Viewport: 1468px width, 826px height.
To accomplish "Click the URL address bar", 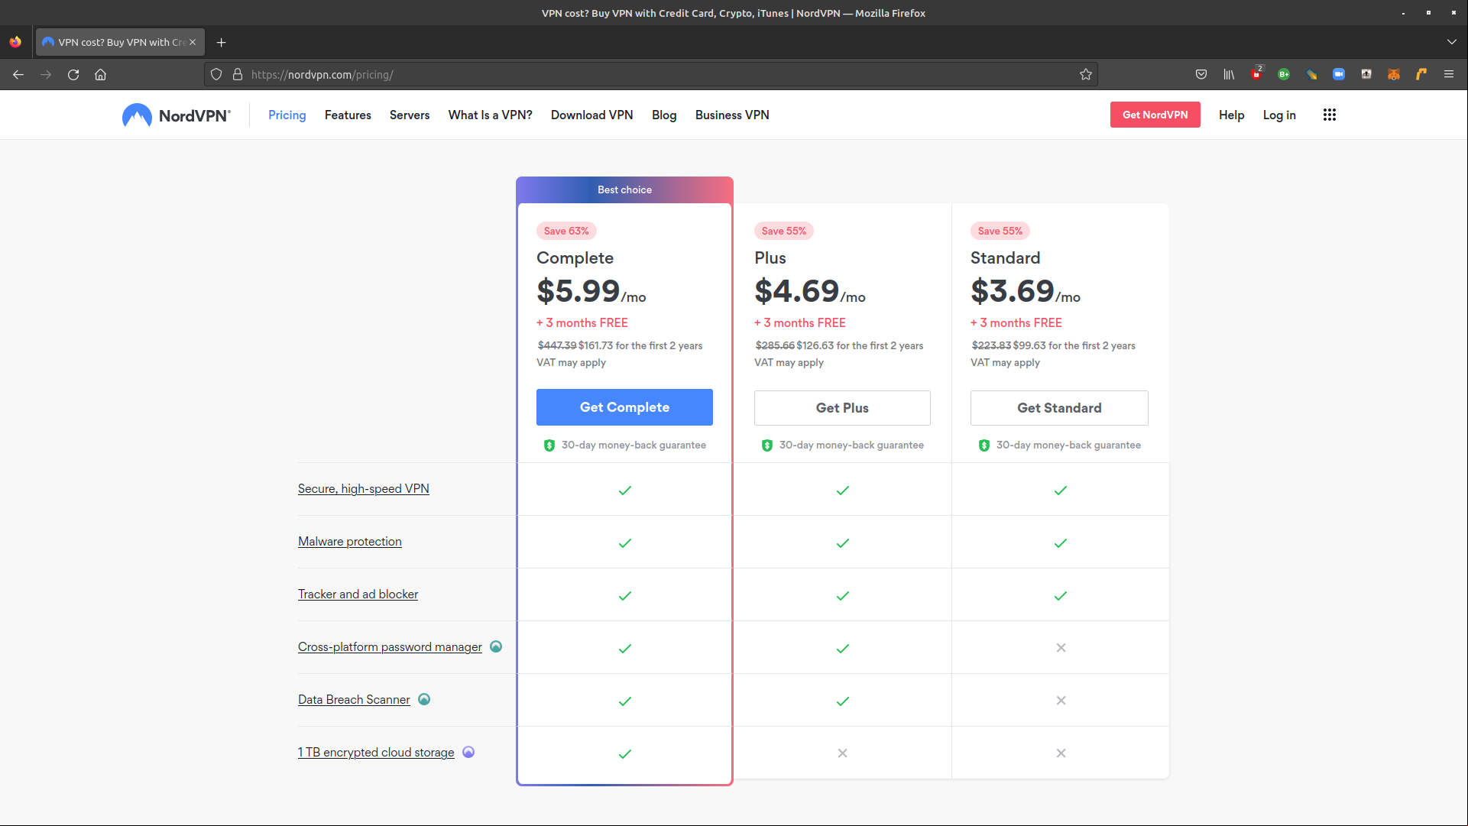I will click(650, 74).
